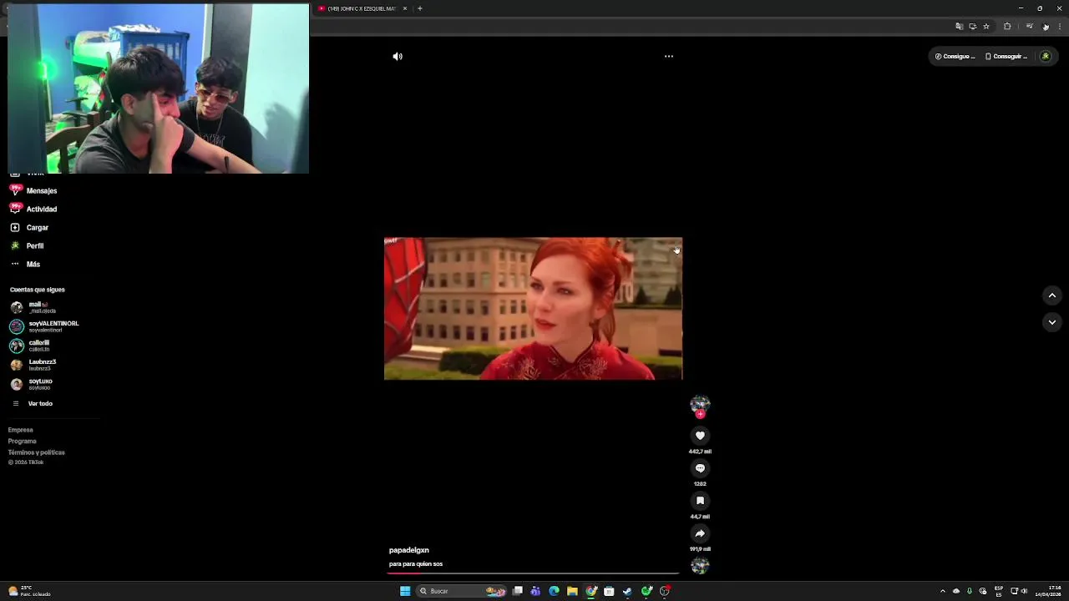Image resolution: width=1069 pixels, height=601 pixels.
Task: Go to next video with down chevron
Action: 1052,322
